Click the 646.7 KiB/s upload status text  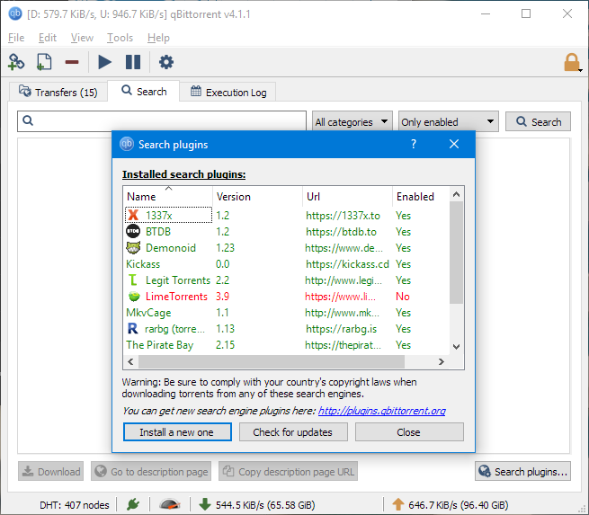[x=459, y=505]
